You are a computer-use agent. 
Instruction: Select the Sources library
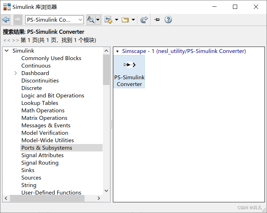tap(31, 178)
